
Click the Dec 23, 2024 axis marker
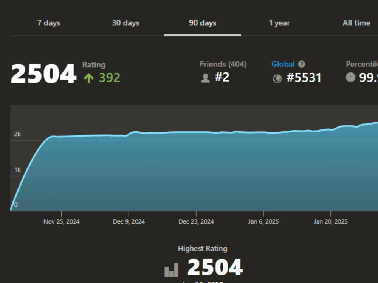[x=196, y=221]
